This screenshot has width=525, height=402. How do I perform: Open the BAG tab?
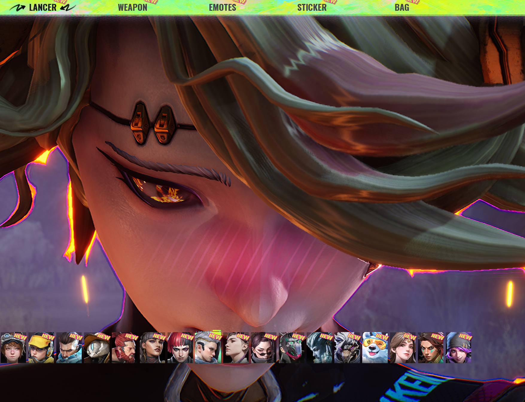[x=402, y=7]
